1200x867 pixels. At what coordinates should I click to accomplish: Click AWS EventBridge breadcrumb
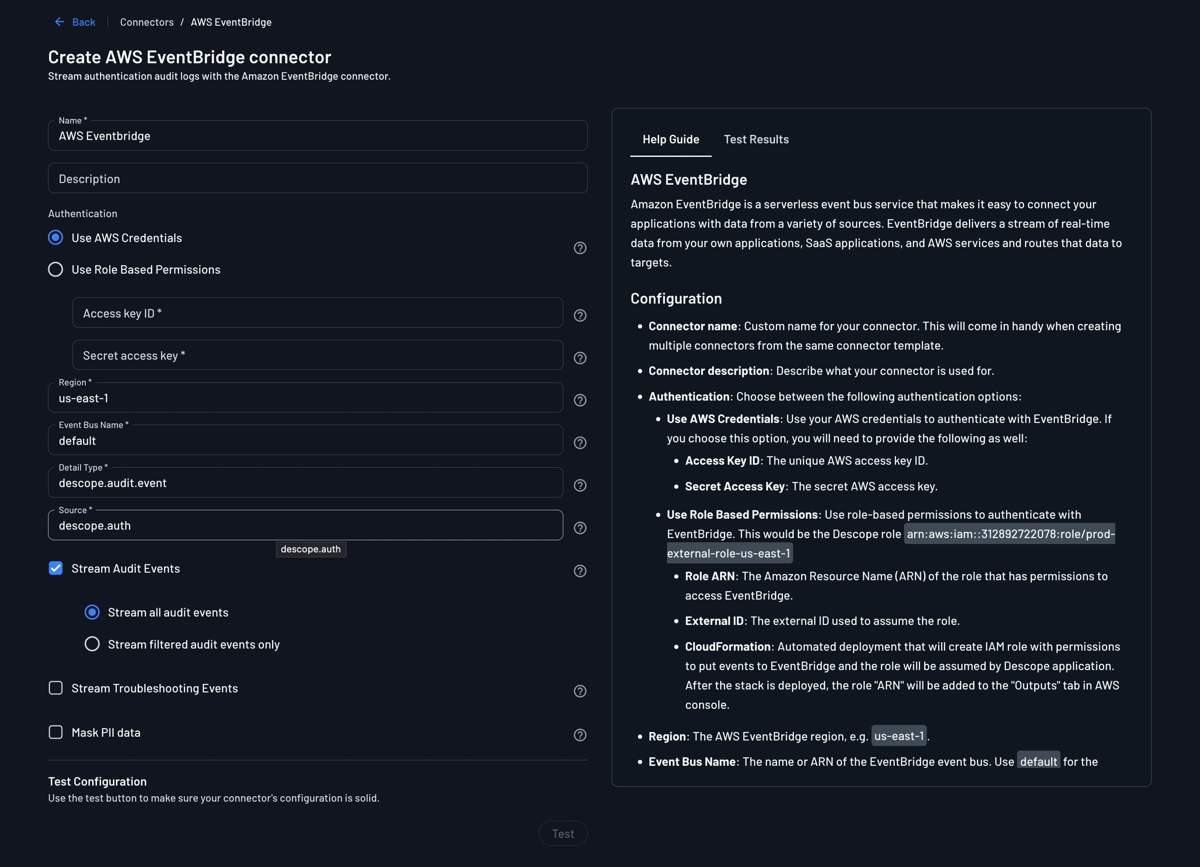(231, 22)
